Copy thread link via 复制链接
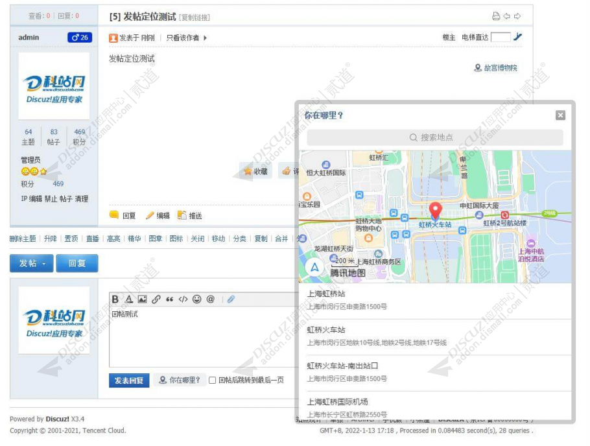This screenshot has width=590, height=446. tap(194, 18)
